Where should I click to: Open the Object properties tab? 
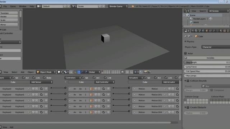(207, 31)
